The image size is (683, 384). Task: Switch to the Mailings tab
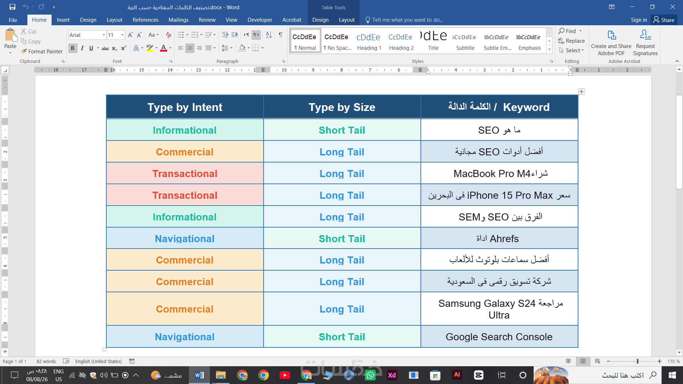[x=179, y=20]
